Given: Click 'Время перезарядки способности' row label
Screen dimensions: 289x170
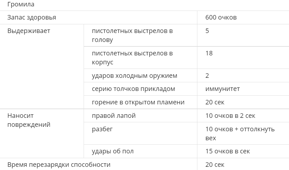Looking at the screenshot, I should pyautogui.click(x=59, y=165).
